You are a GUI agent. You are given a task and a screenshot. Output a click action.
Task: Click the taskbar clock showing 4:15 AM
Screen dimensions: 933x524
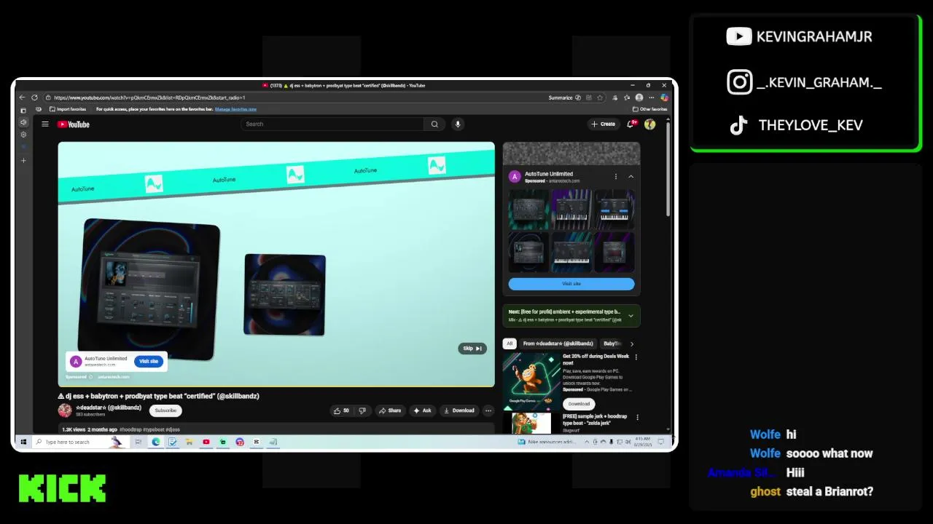pyautogui.click(x=642, y=442)
